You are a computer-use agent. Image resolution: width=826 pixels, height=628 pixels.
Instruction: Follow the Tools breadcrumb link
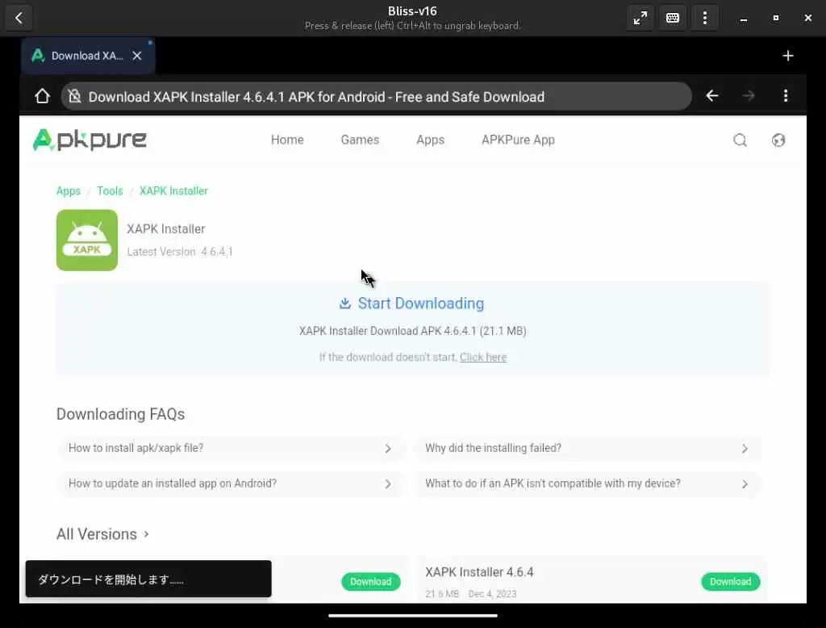[110, 190]
